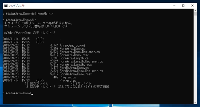Screen dimensions: 200x107
Task: Click the 482 file size value
Action: (x=56, y=77)
